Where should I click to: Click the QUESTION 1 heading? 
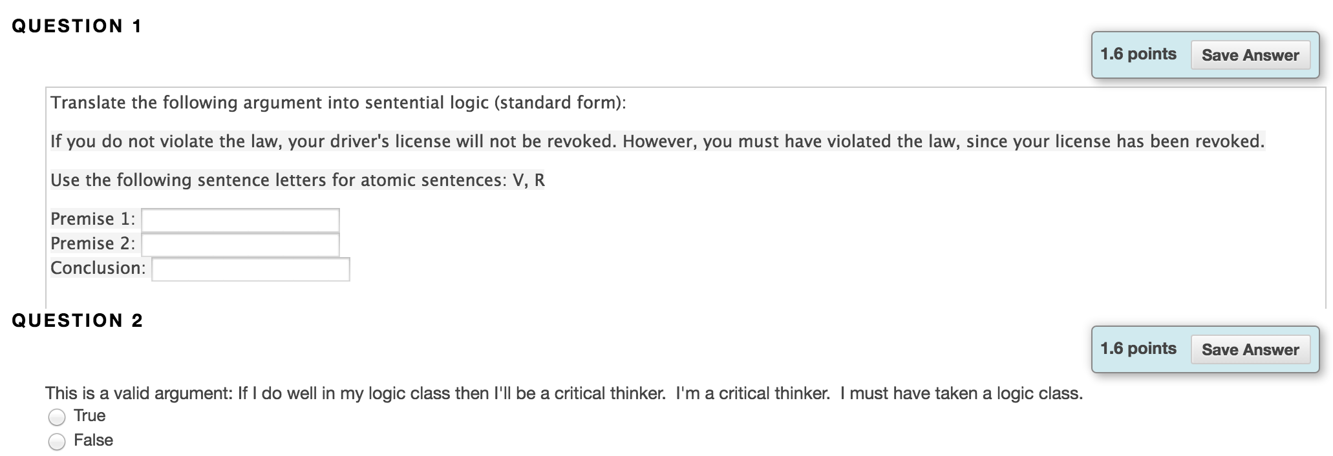(x=77, y=25)
